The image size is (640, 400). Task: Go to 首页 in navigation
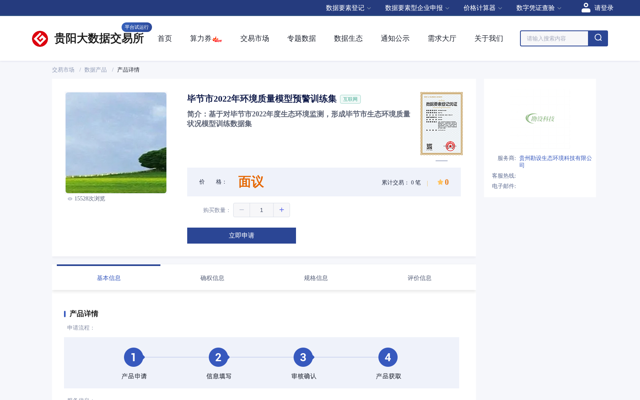(165, 38)
